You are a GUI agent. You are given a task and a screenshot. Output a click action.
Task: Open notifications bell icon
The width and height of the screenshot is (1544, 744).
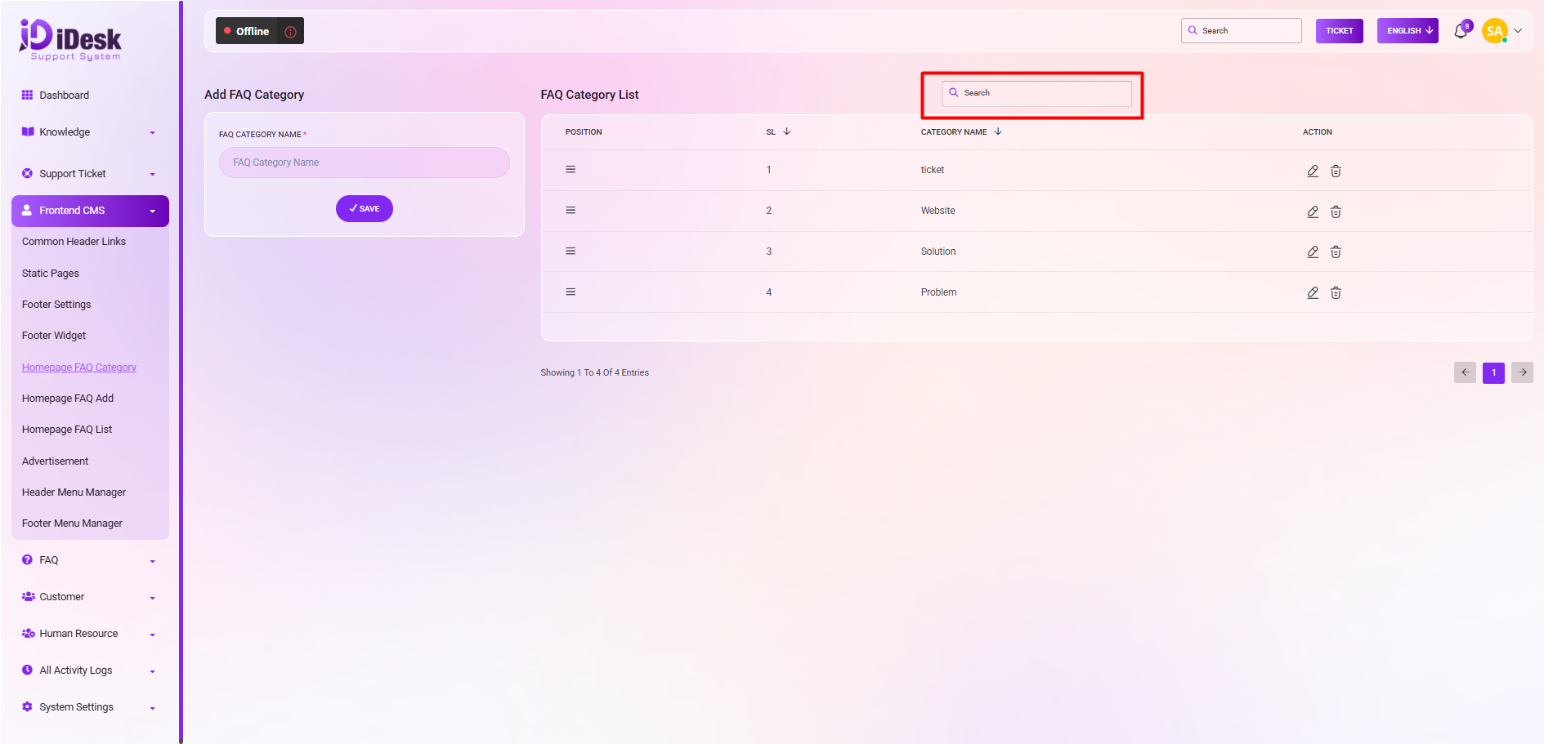[x=1461, y=31]
